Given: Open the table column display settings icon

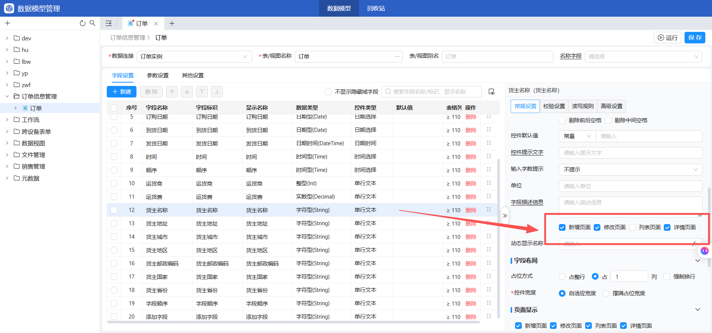Looking at the screenshot, I should [491, 91].
